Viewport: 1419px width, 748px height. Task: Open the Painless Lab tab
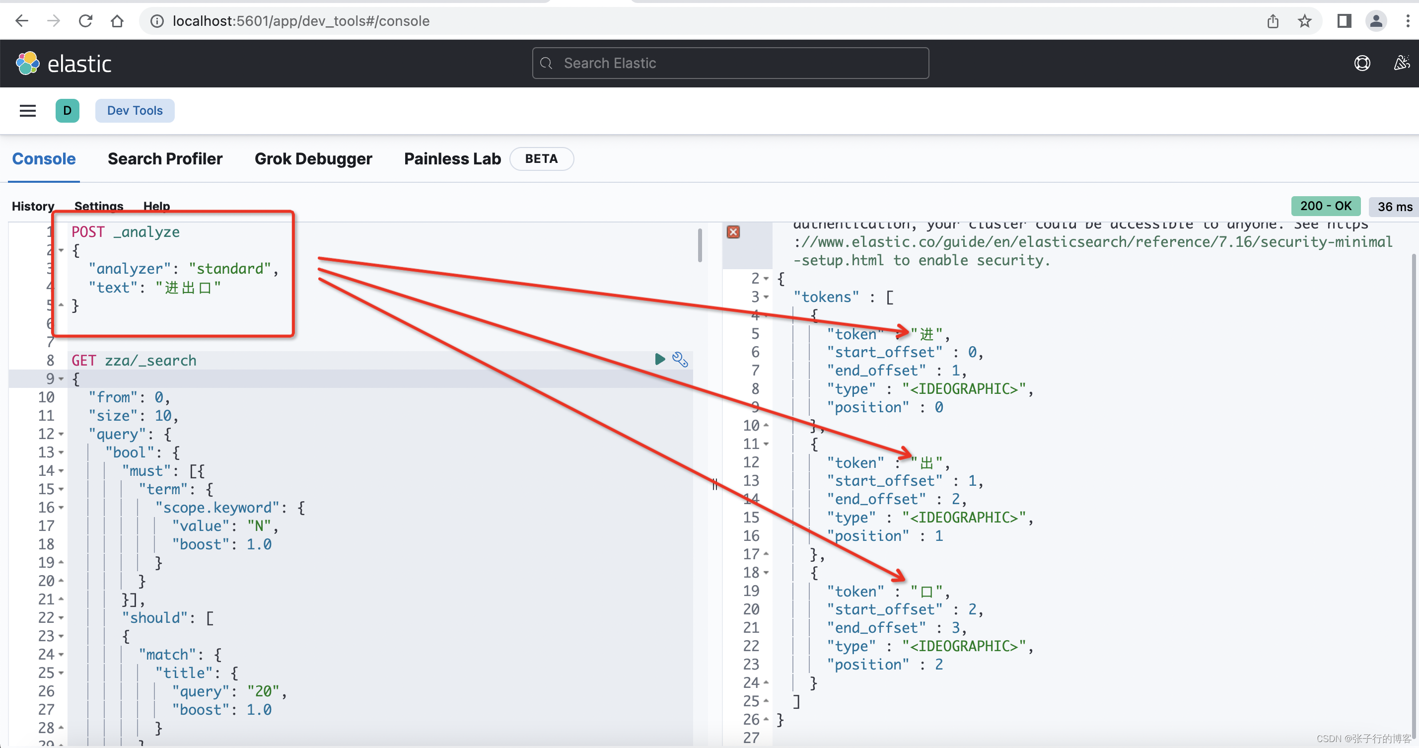tap(452, 159)
